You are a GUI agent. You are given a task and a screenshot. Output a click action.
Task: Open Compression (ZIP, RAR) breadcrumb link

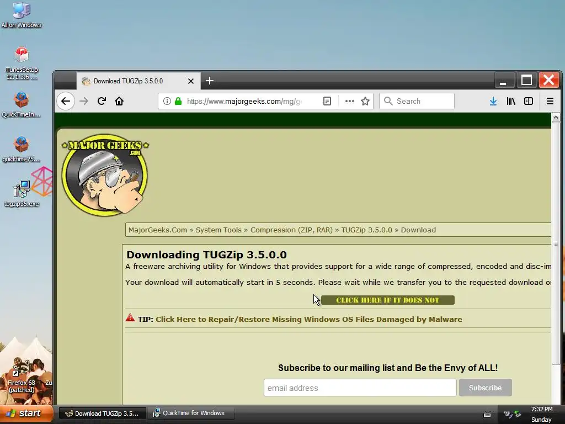click(291, 230)
